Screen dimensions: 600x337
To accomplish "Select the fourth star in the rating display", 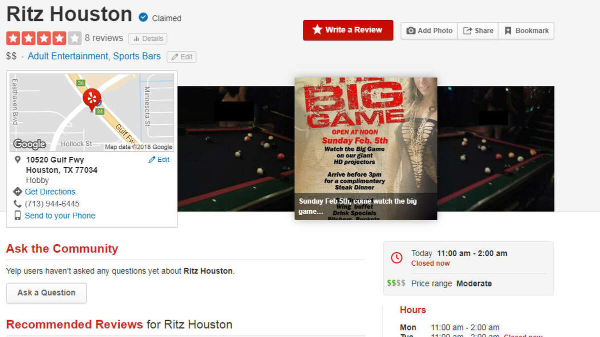I will [x=58, y=38].
